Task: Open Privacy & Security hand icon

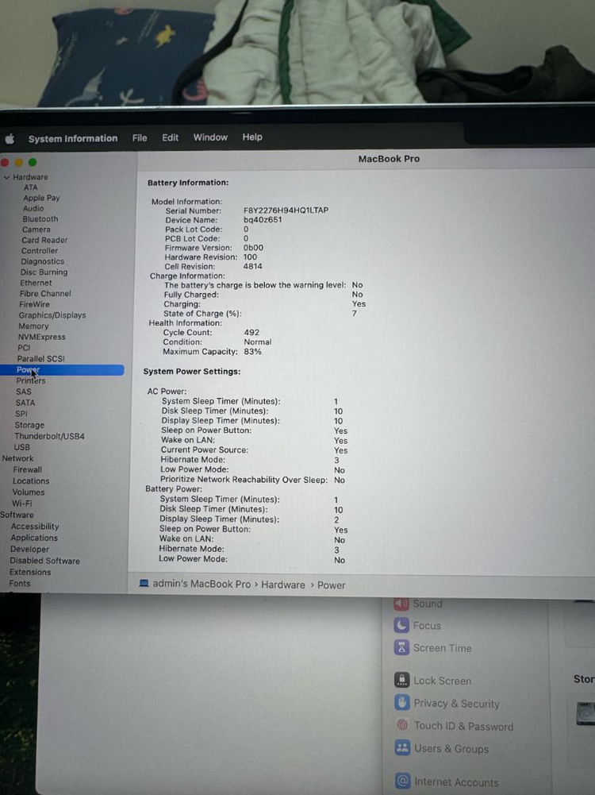Action: pos(402,703)
